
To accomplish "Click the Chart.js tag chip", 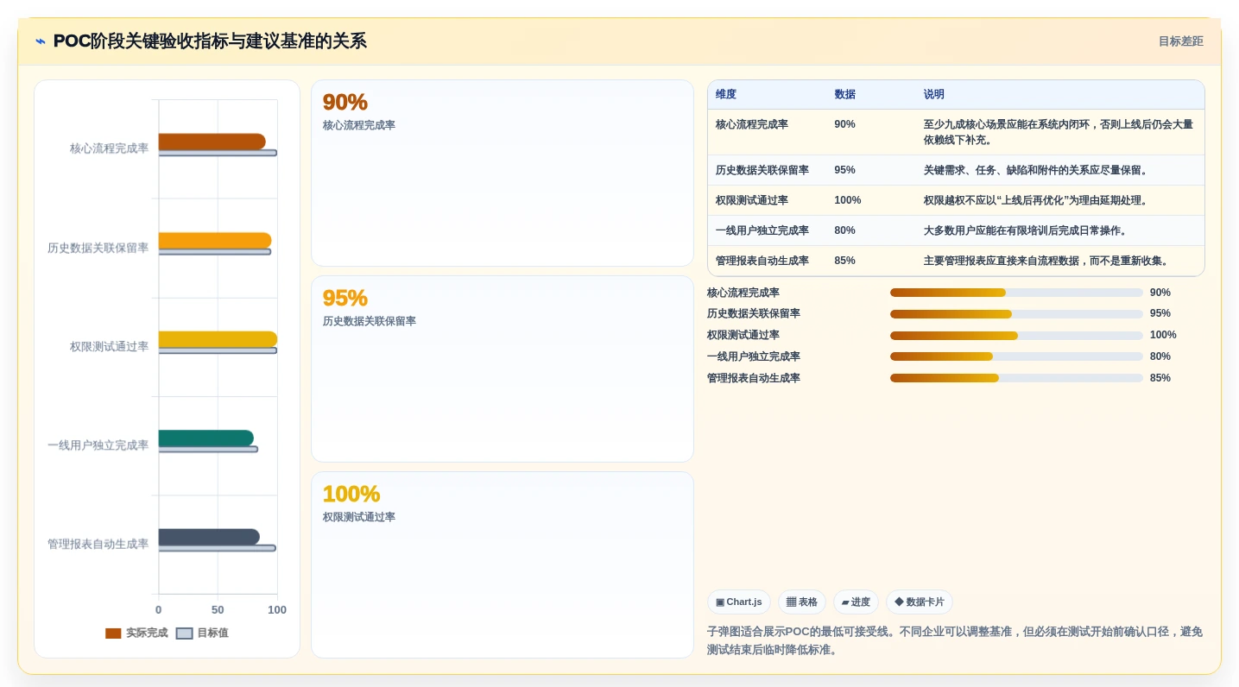I will click(x=738, y=602).
